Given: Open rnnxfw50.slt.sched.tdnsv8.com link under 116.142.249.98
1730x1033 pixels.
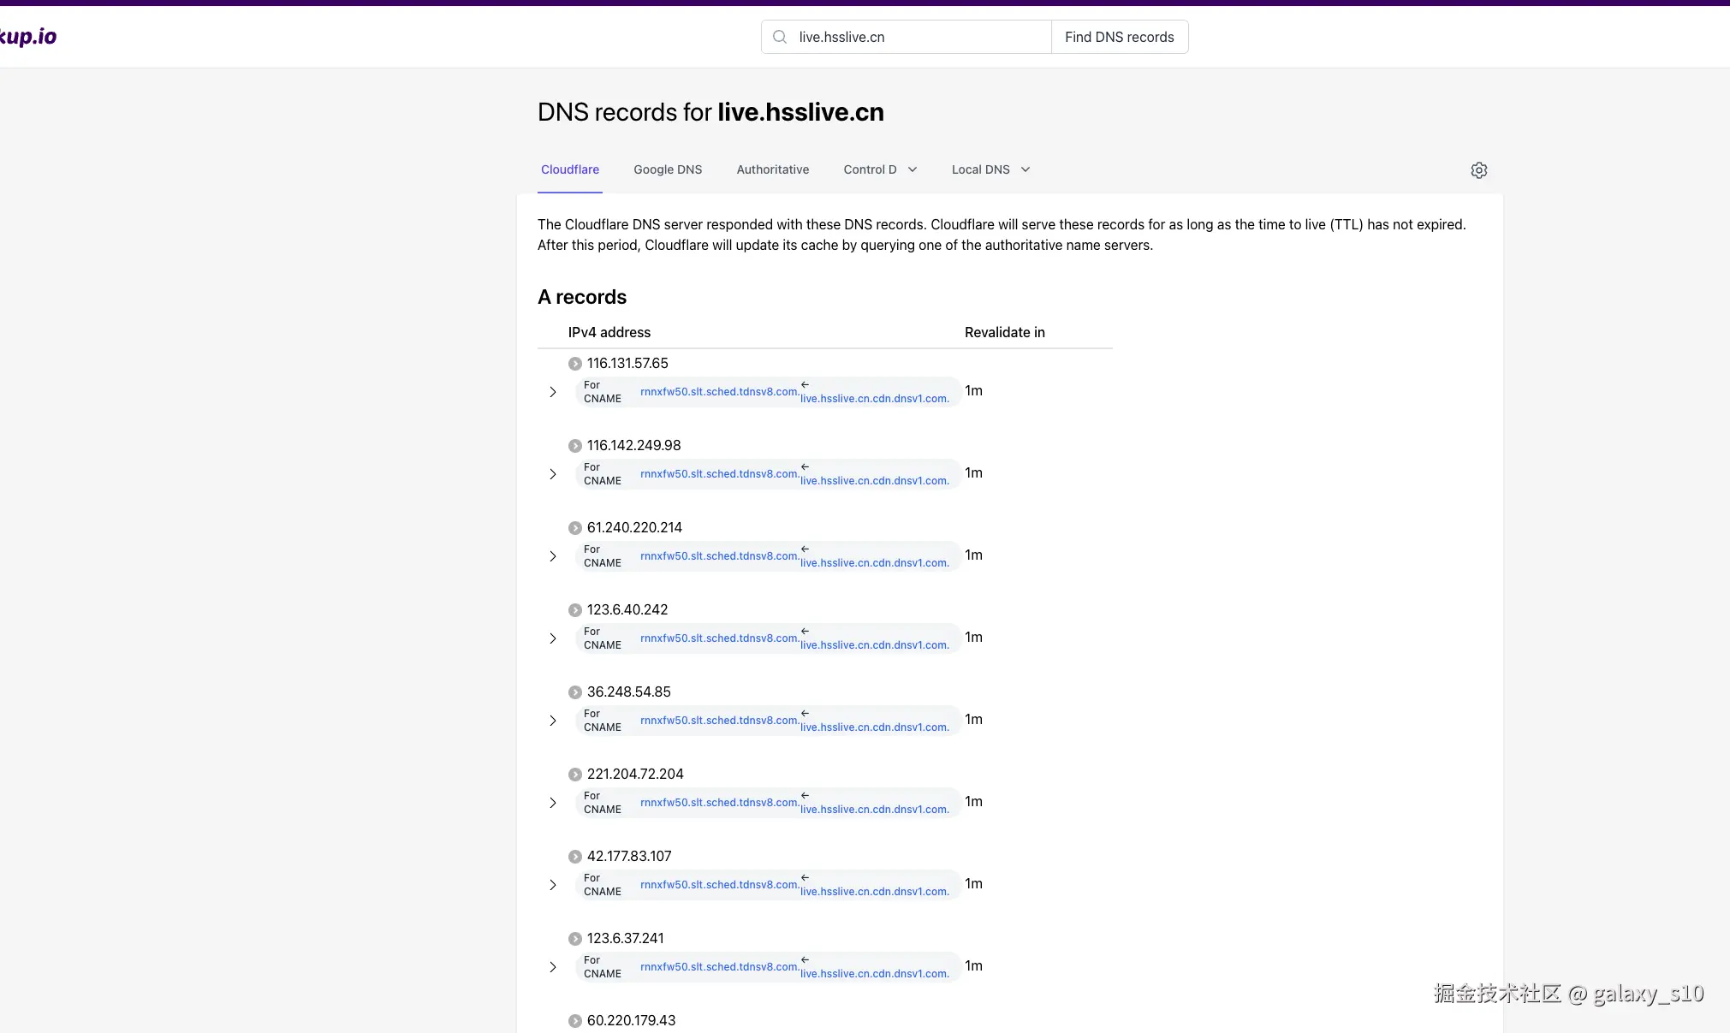Looking at the screenshot, I should [x=719, y=474].
